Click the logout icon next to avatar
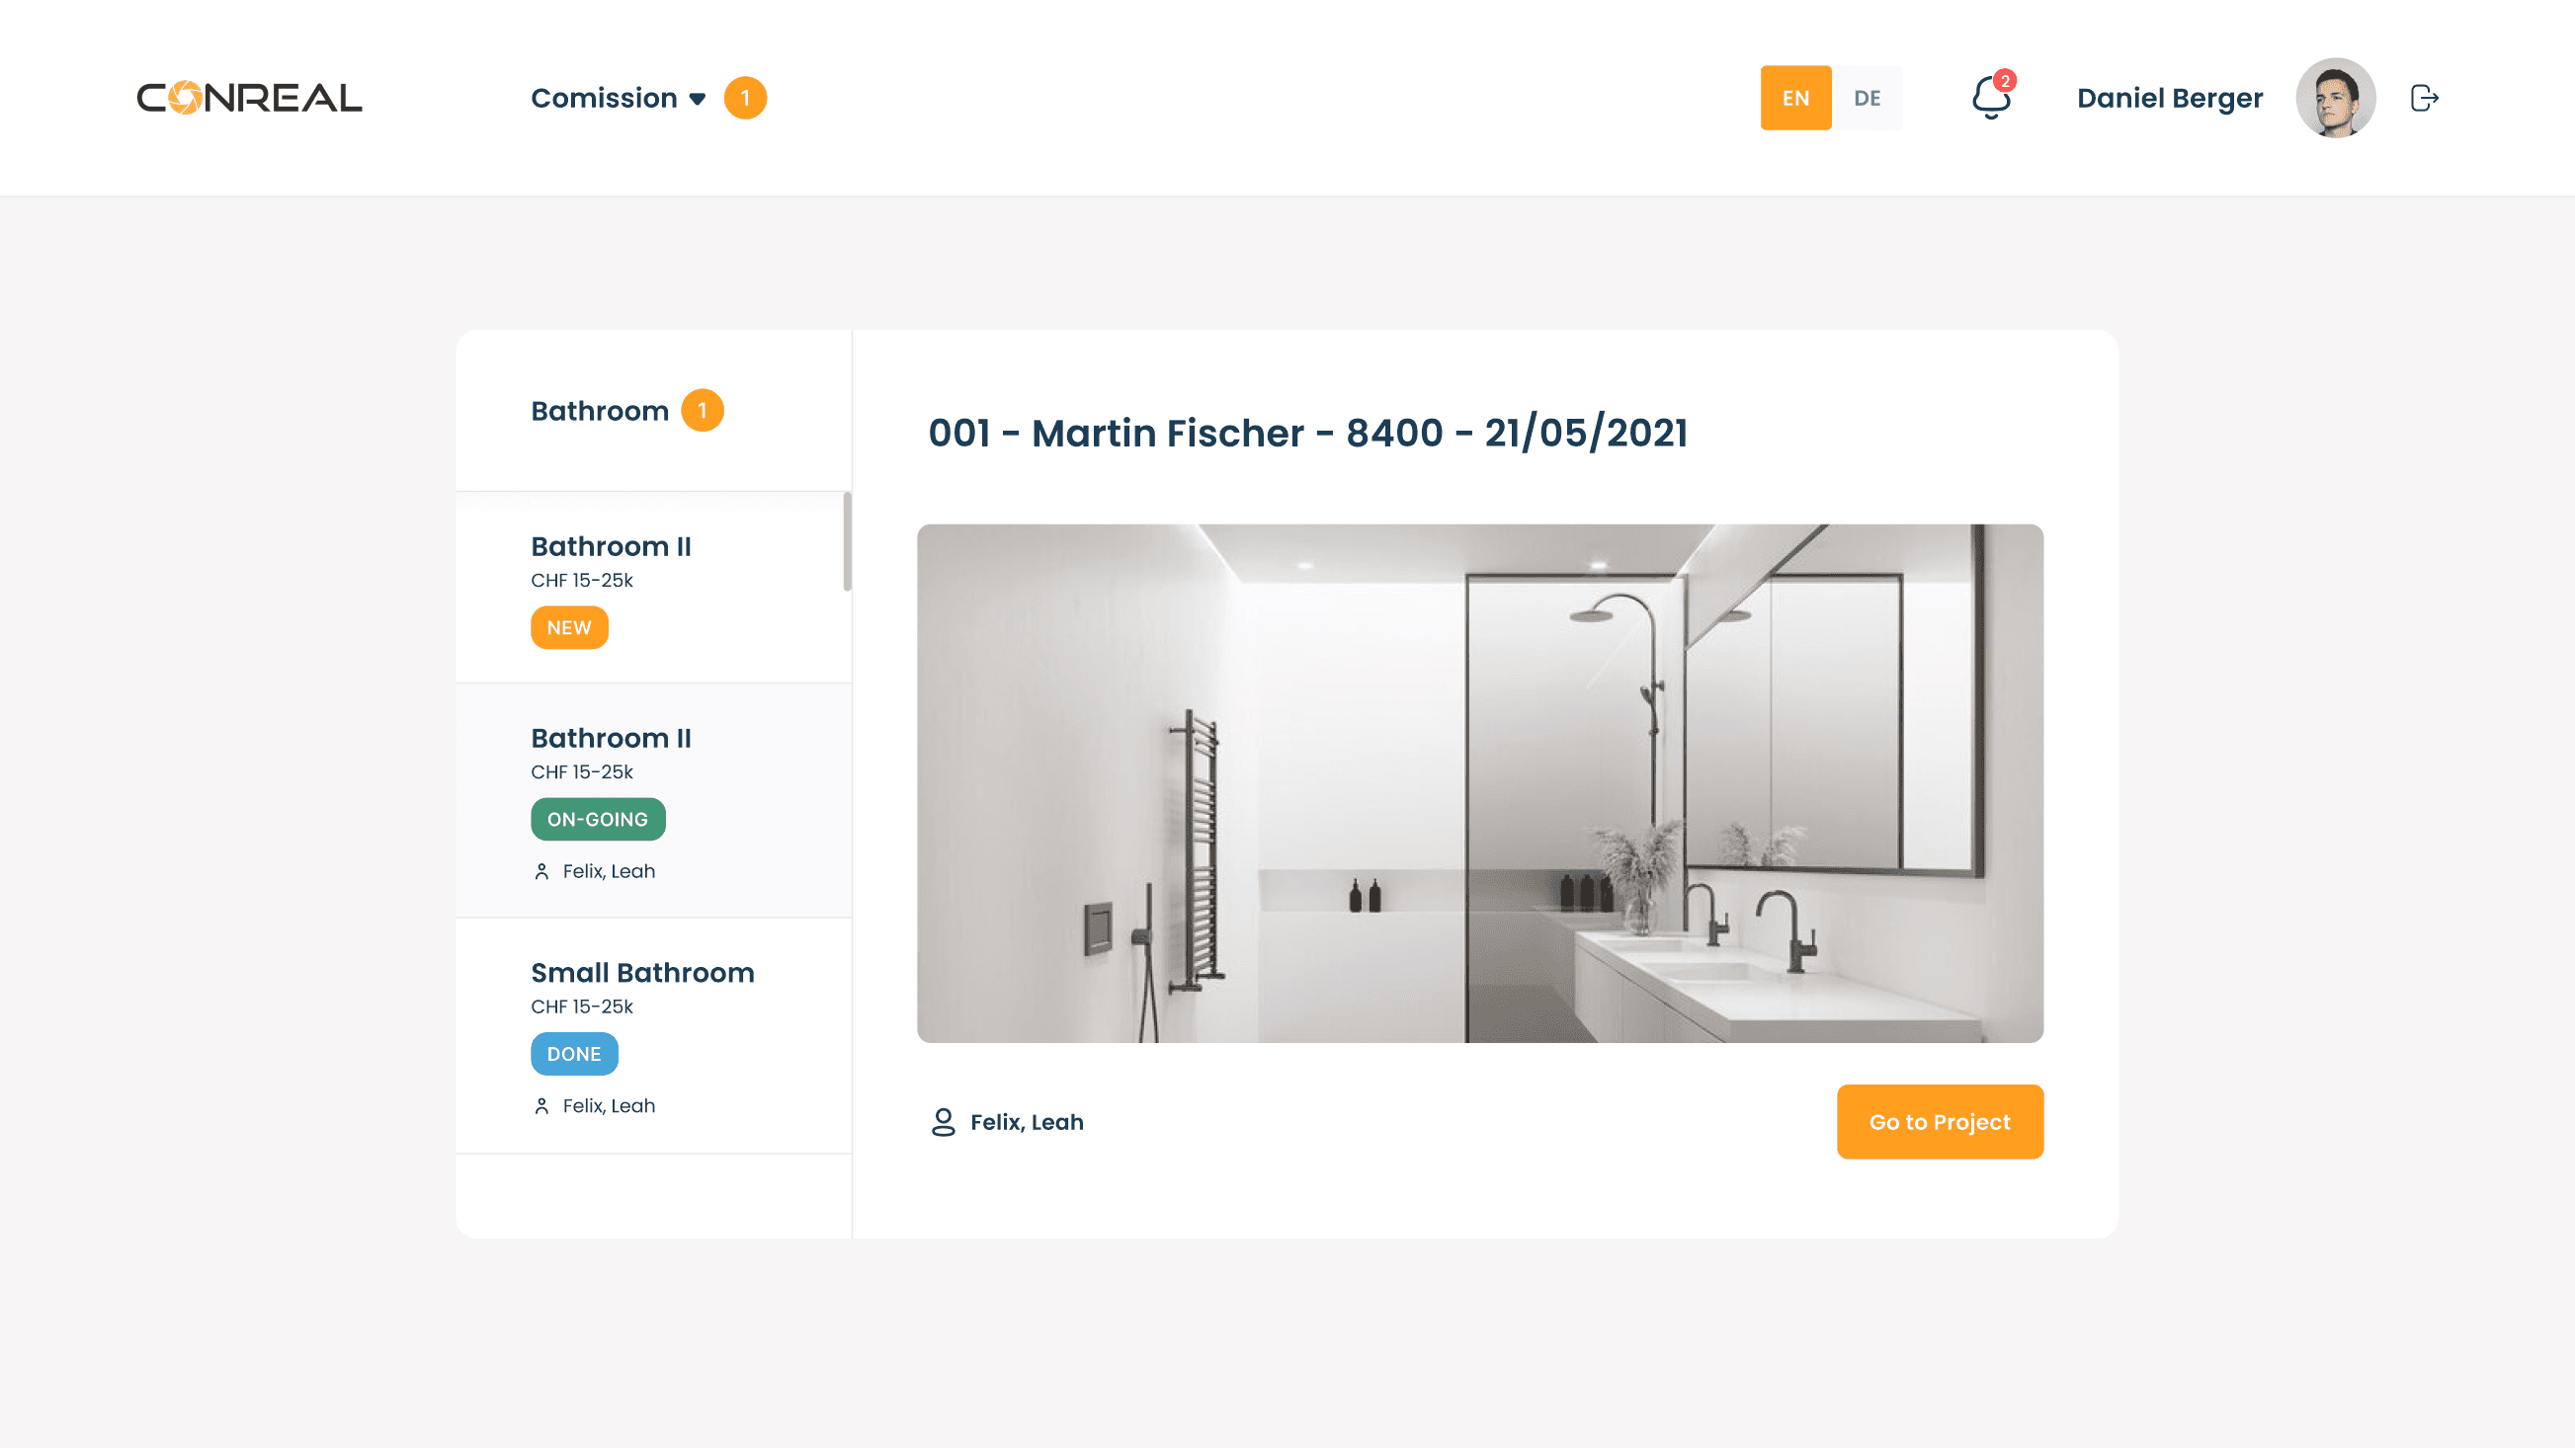The width and height of the screenshot is (2575, 1448). pos(2424,98)
